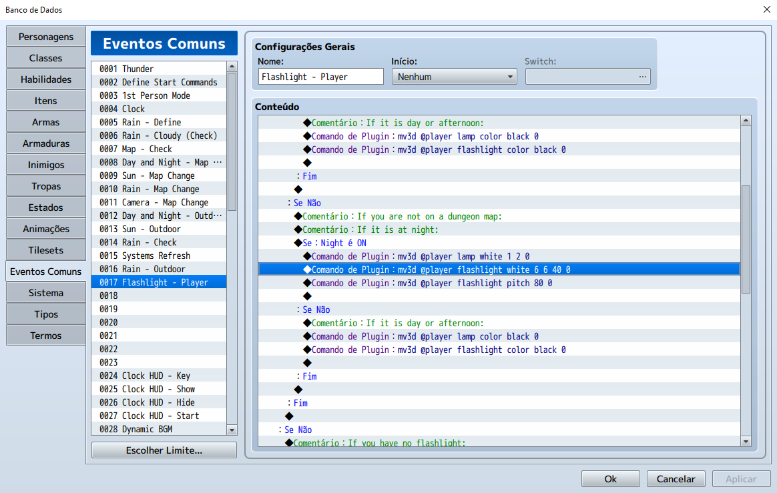Select 0028 Dynamic BGM event
The width and height of the screenshot is (777, 493).
(159, 429)
